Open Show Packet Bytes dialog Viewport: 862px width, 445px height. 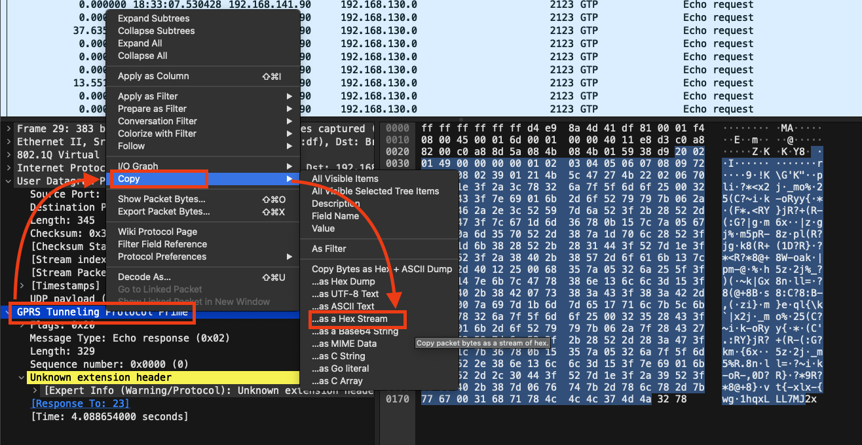(x=162, y=199)
